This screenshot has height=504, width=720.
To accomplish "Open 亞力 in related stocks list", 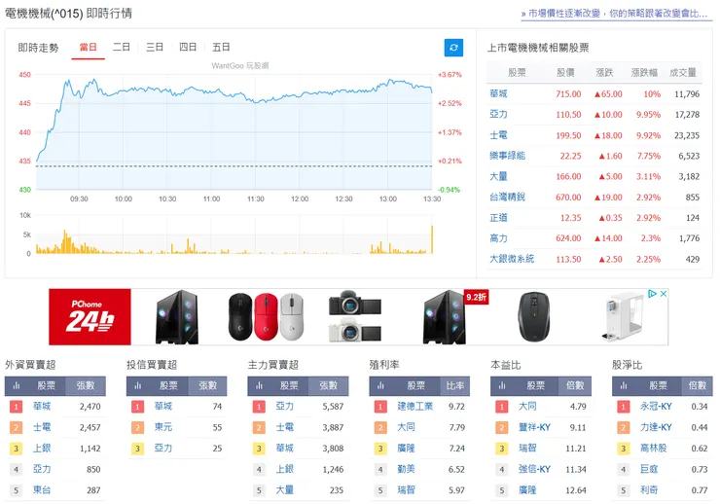I will click(x=499, y=114).
